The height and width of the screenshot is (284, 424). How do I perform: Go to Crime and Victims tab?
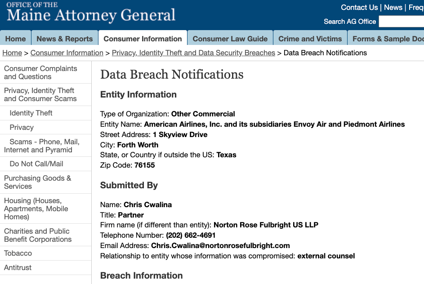(310, 39)
